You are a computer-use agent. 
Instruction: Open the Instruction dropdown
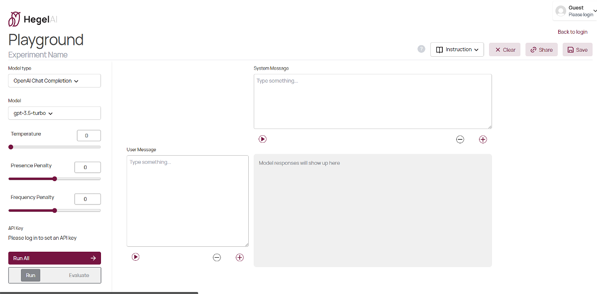457,49
